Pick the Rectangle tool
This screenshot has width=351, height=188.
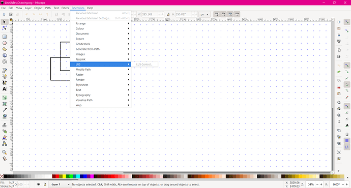click(4, 37)
